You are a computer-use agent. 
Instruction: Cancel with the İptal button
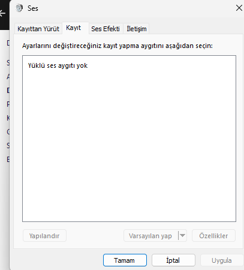[x=173, y=260]
